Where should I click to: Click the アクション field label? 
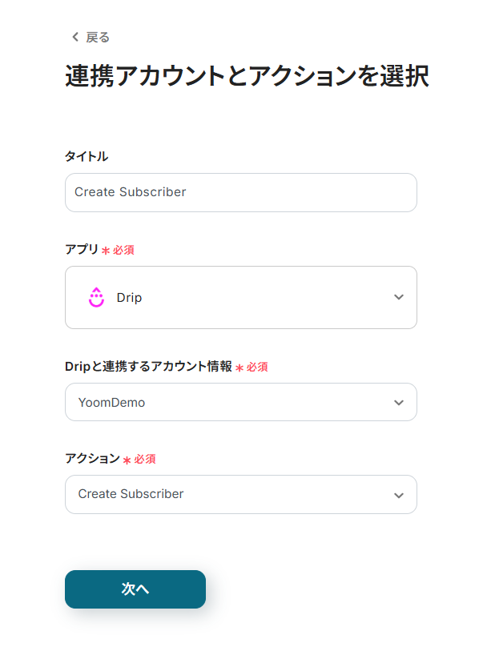click(92, 459)
